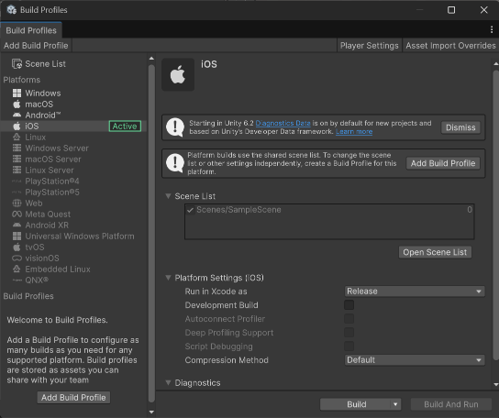Click the right panel scroll down arrow
The height and width of the screenshot is (418, 499).
(x=496, y=385)
